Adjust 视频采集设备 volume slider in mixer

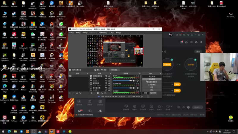[123, 88]
